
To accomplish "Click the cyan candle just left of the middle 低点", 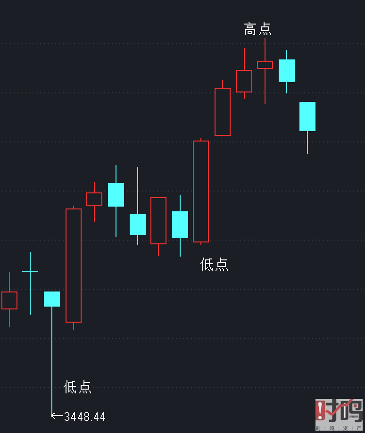I will click(x=180, y=225).
